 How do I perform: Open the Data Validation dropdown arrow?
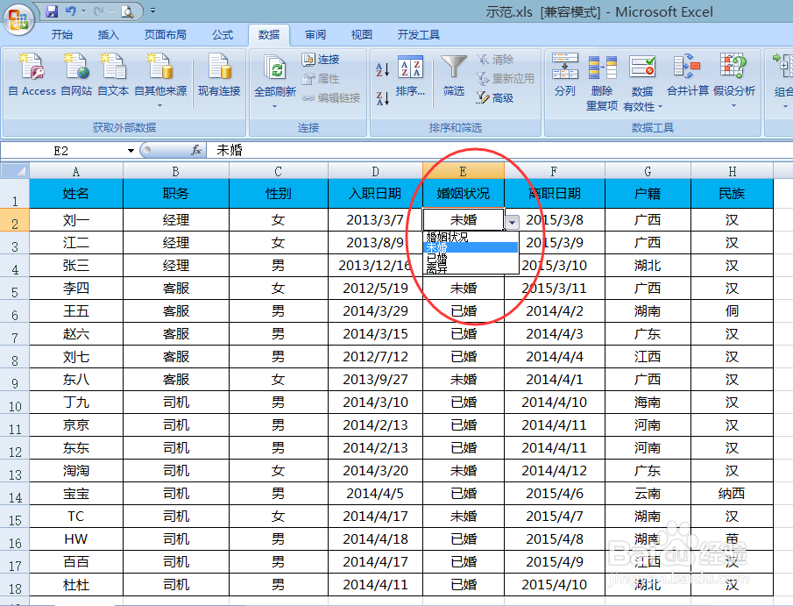click(660, 107)
